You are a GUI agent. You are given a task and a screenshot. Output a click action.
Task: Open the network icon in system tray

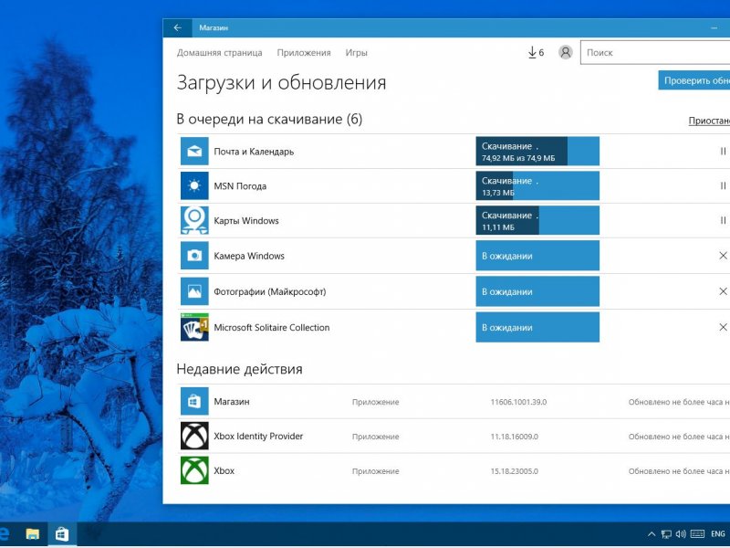point(666,534)
